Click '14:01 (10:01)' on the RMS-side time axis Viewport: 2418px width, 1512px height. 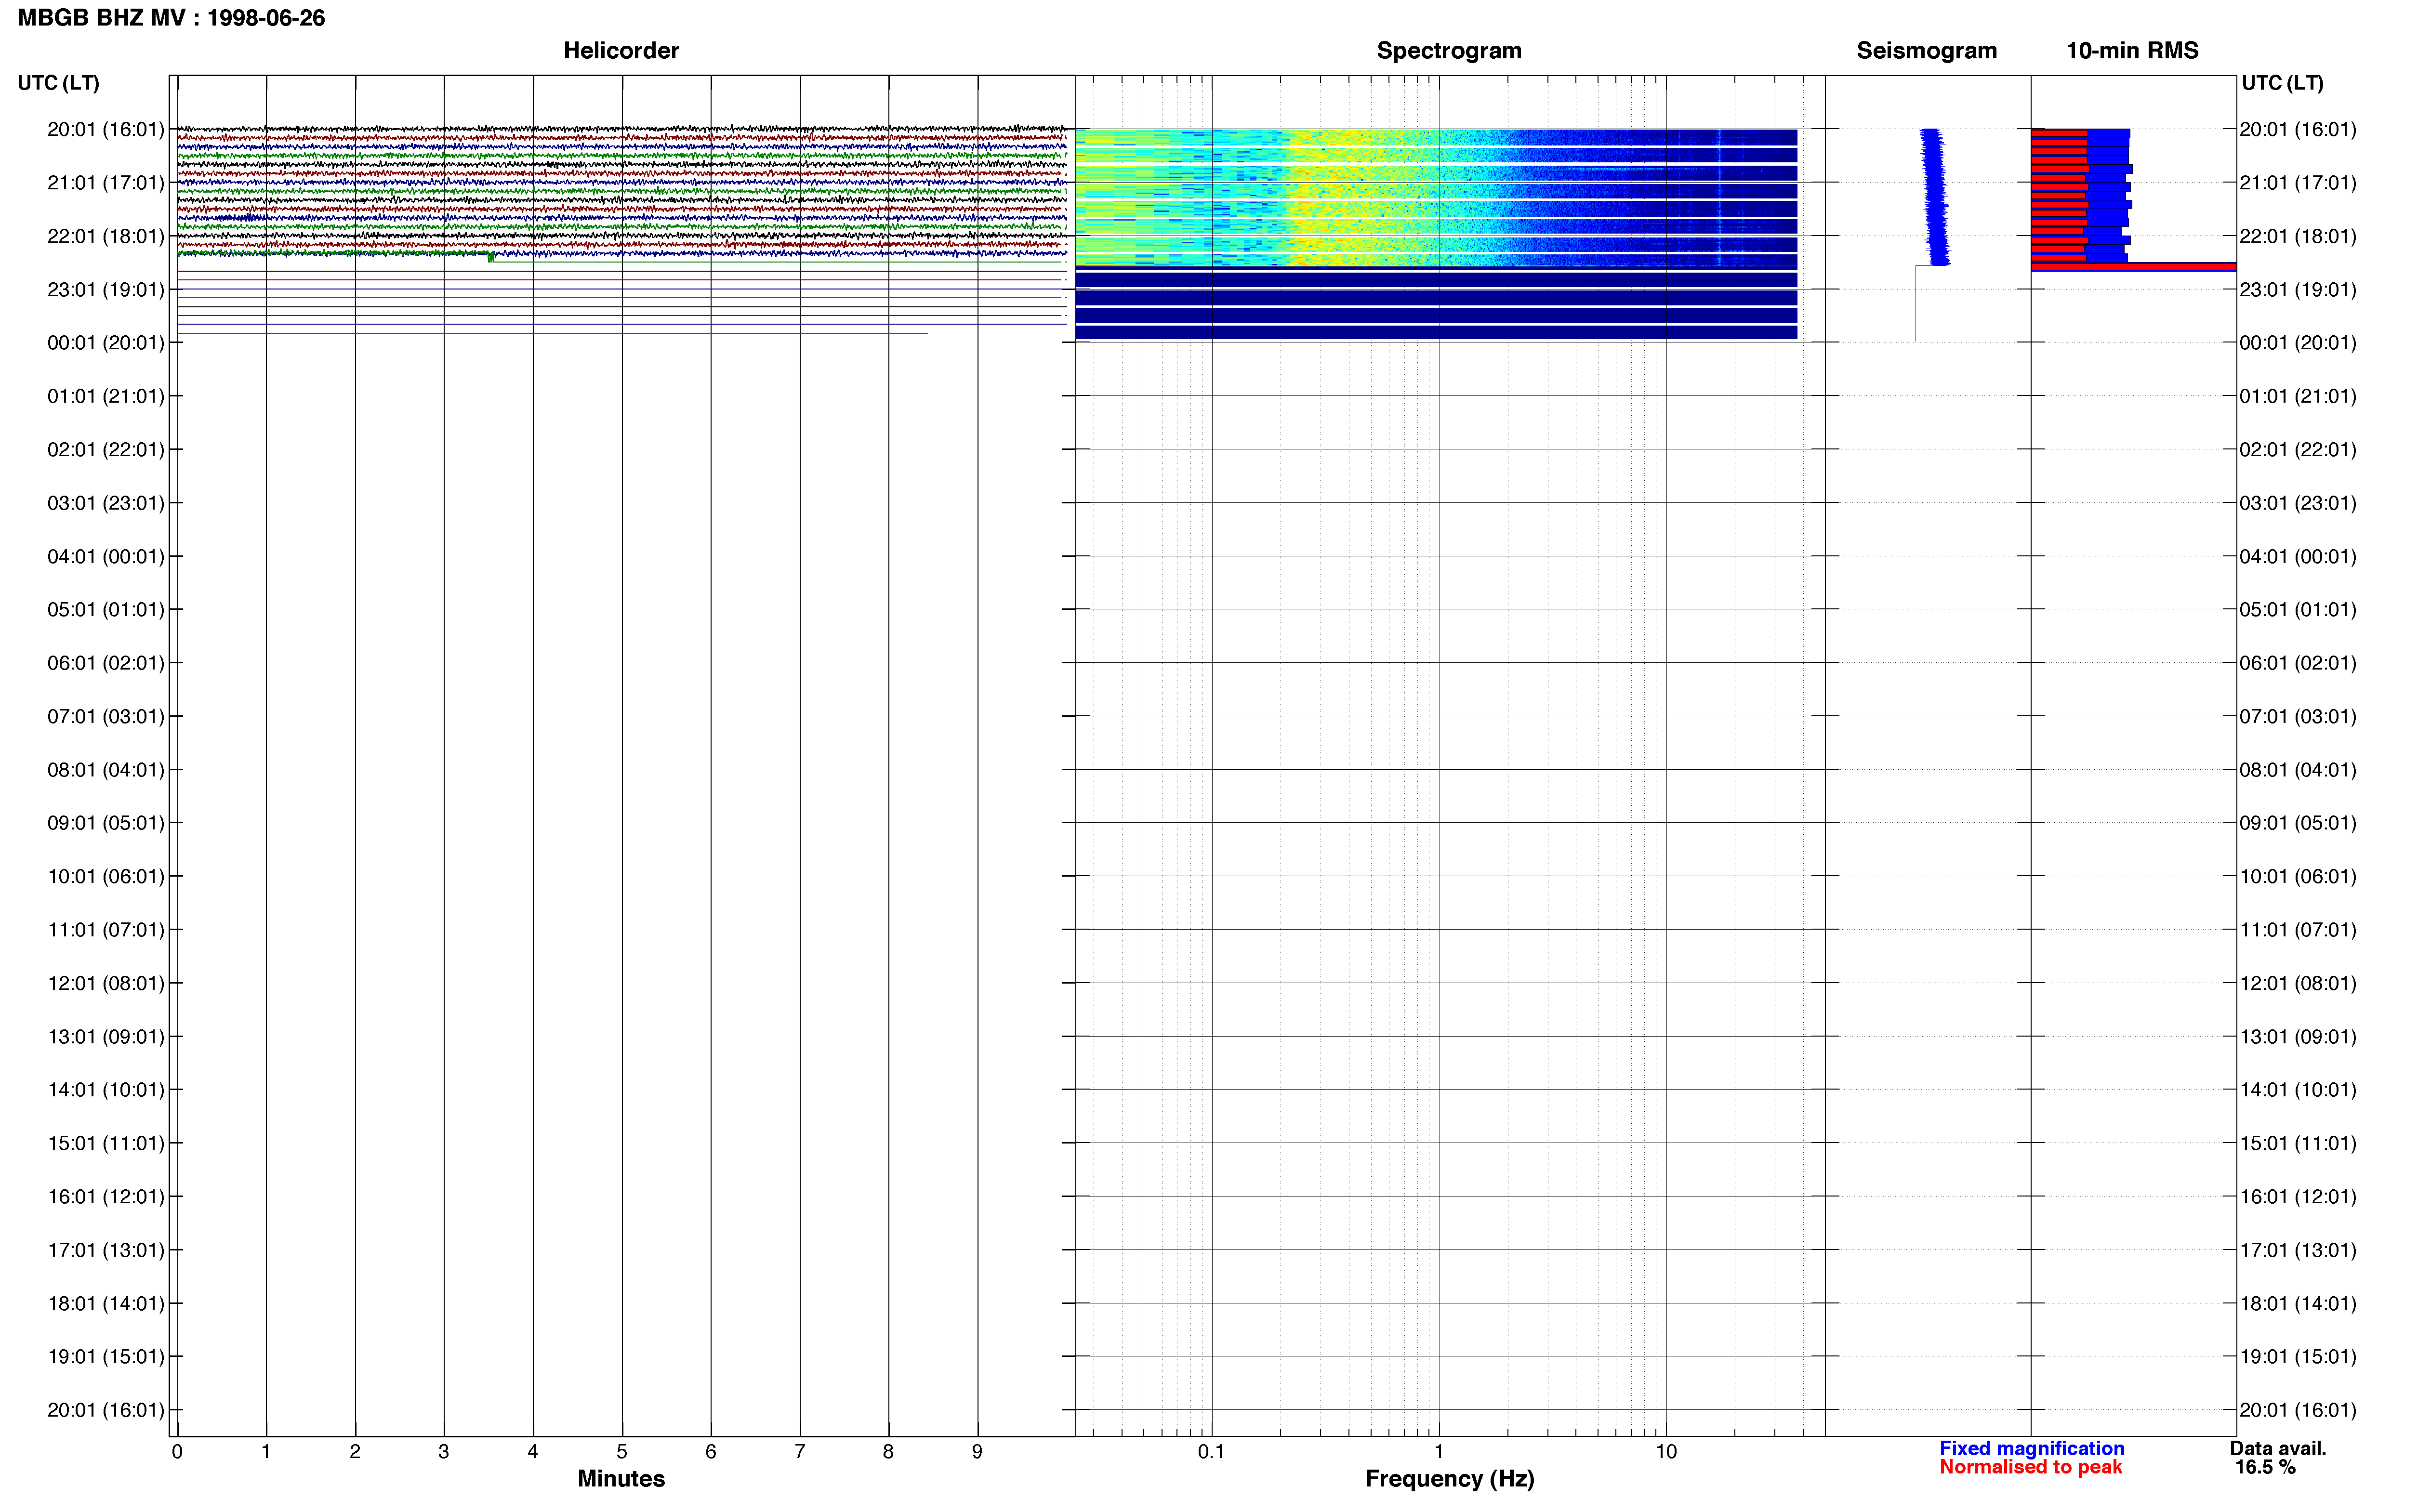[2297, 1090]
